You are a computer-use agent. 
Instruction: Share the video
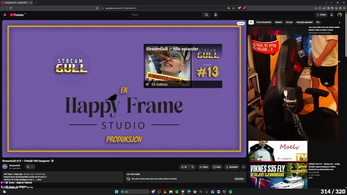tap(204, 167)
